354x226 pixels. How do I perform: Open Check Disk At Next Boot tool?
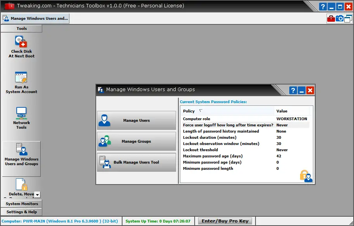(21, 47)
